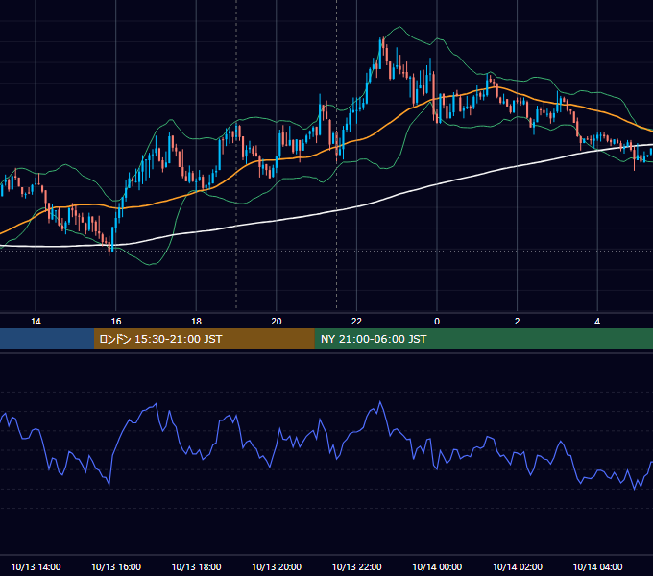Select the 10/14 00:00 date label
The height and width of the screenshot is (576, 653).
(437, 566)
